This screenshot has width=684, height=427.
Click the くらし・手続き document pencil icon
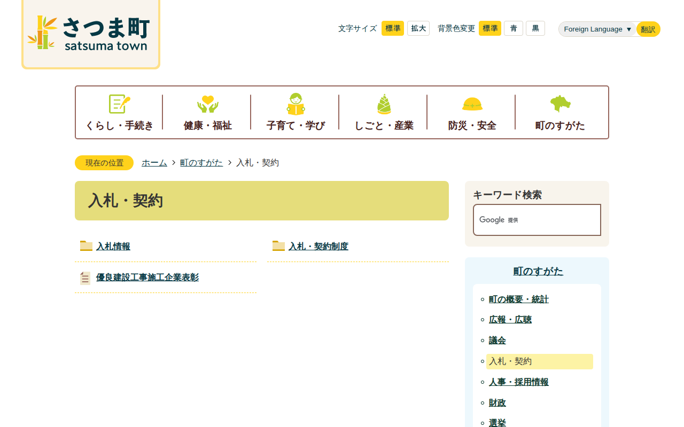(119, 104)
